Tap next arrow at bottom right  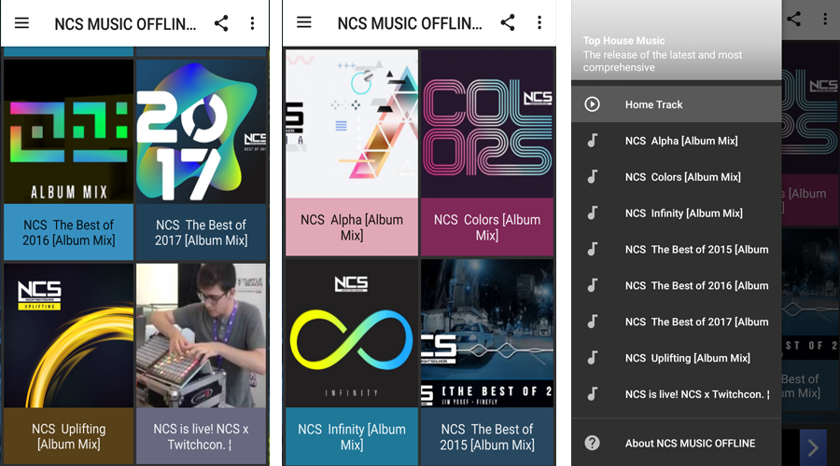point(813,447)
